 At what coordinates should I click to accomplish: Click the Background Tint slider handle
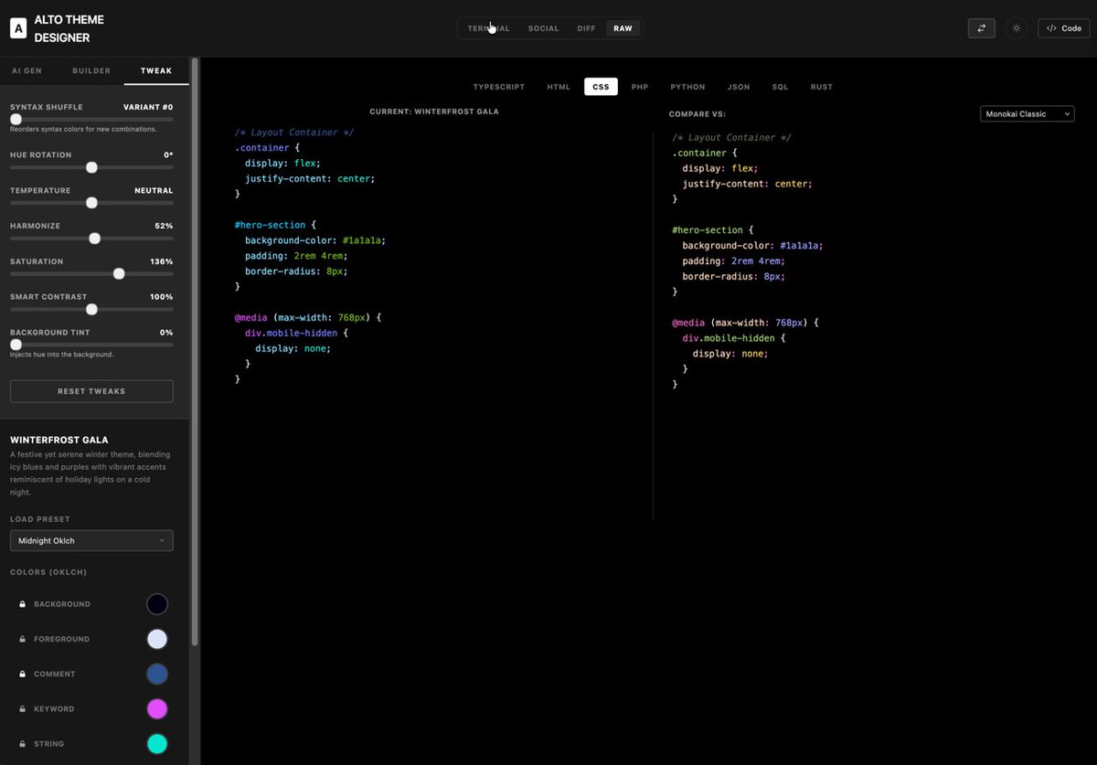[16, 345]
